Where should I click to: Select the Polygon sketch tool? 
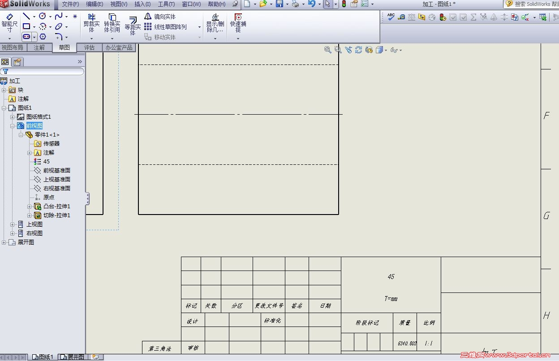pos(43,37)
